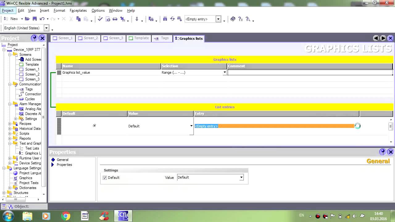Viewport: 395px width, 222px height.
Task: Open File Explorer from the taskbar
Action: click(x=27, y=216)
